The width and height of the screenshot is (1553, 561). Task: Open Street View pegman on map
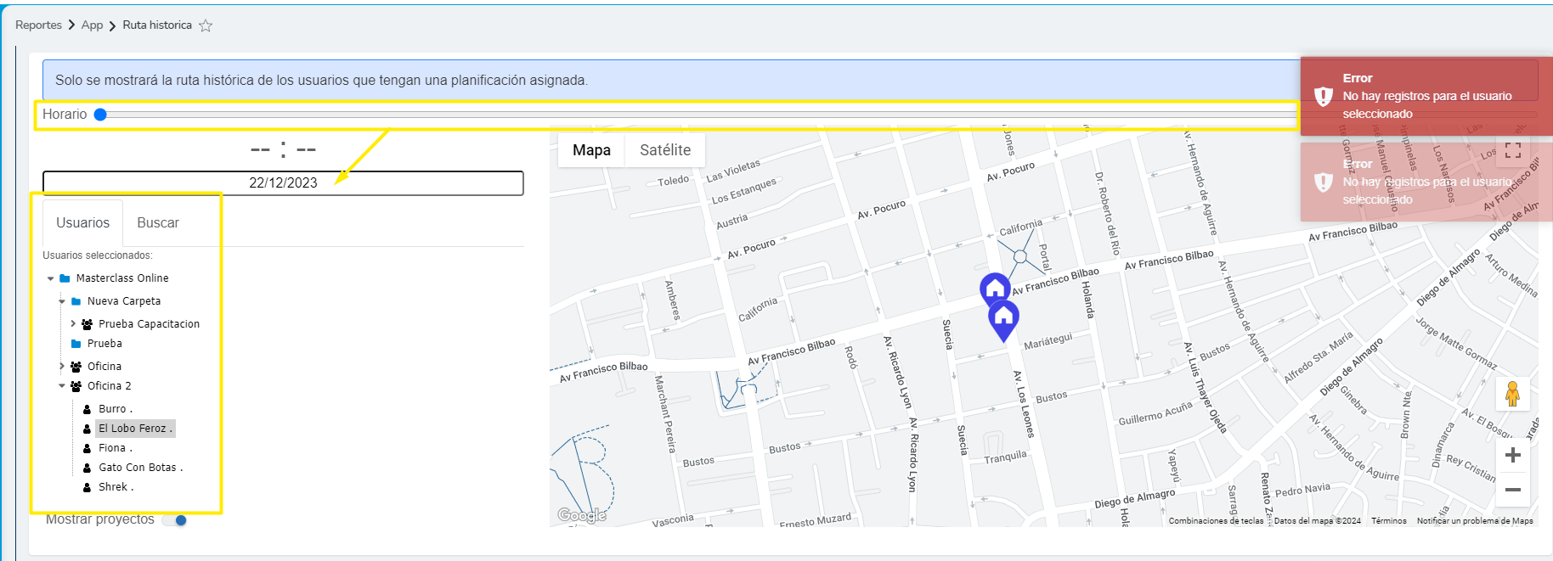1512,394
